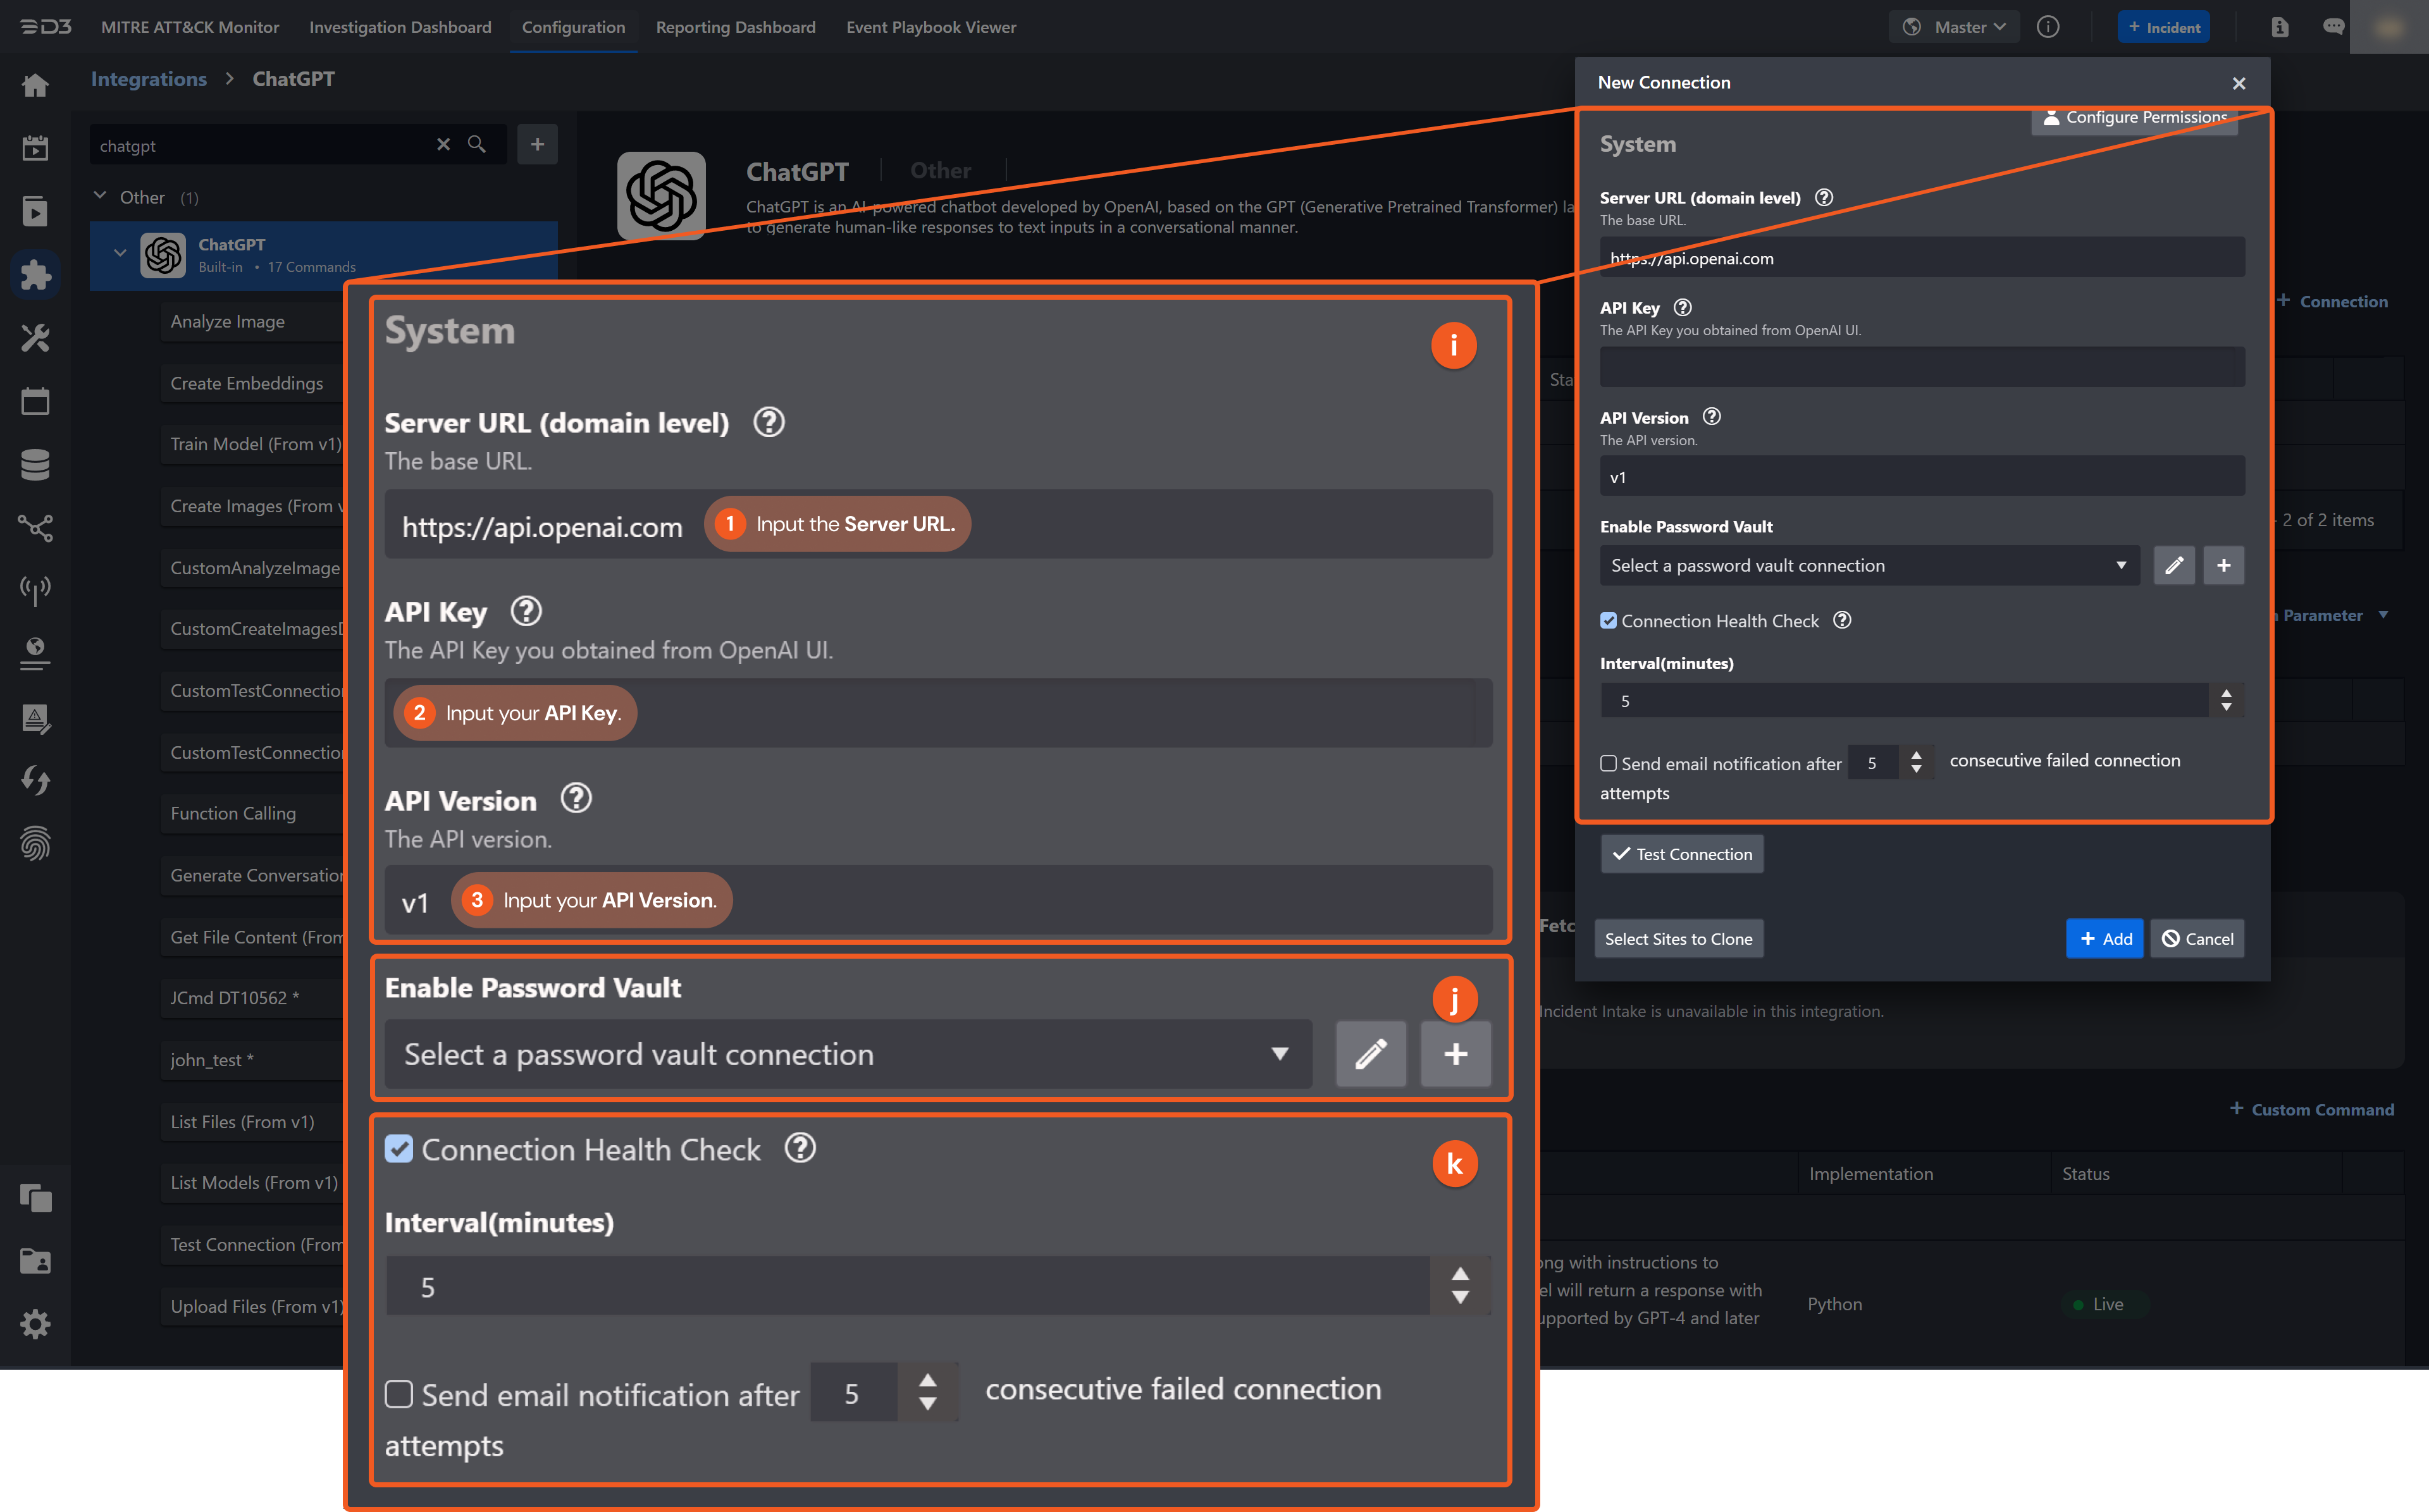
Task: Click the pencil icon next to password vault dropdown
Action: [x=1371, y=1054]
